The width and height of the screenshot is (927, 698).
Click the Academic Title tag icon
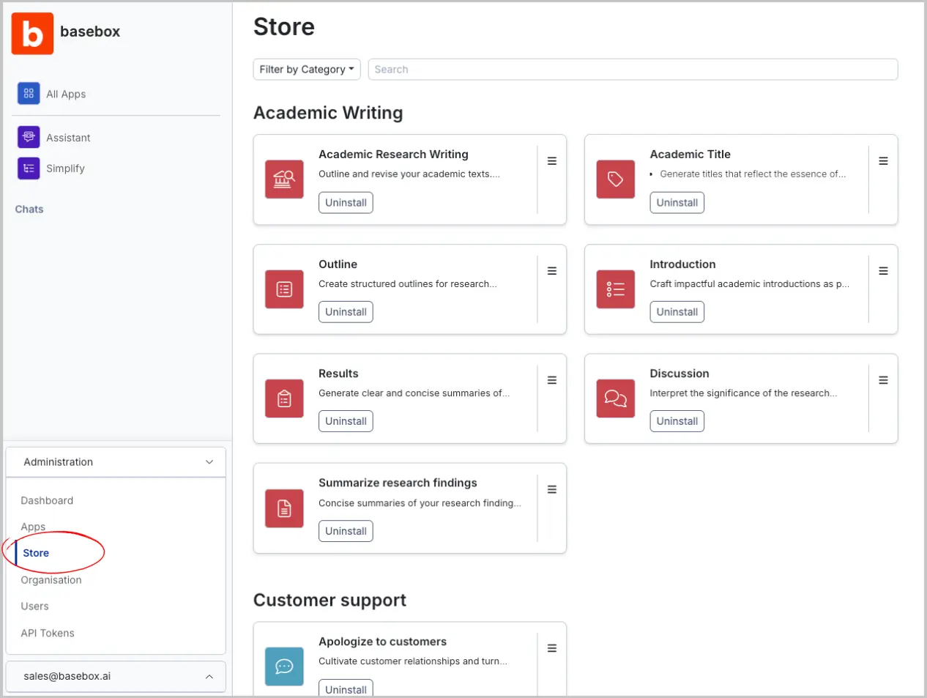click(615, 179)
